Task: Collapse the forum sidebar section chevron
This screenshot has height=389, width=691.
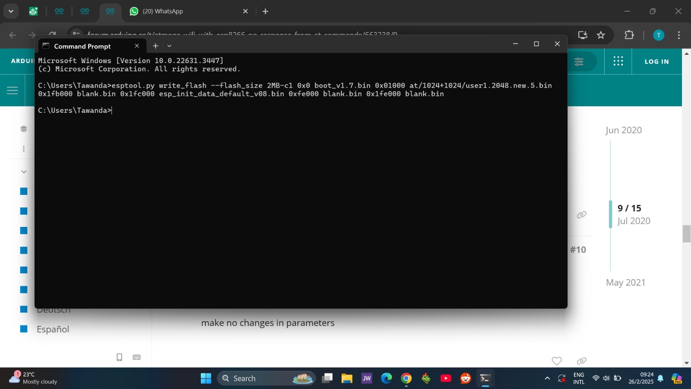Action: point(24,171)
